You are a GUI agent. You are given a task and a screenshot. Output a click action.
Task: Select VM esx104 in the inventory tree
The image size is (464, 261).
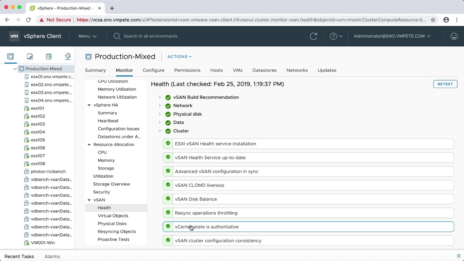pos(38,132)
